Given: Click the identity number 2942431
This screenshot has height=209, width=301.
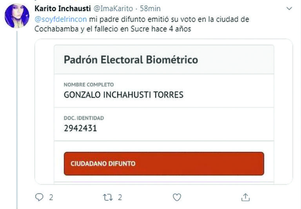Looking at the screenshot, I should pos(80,128).
